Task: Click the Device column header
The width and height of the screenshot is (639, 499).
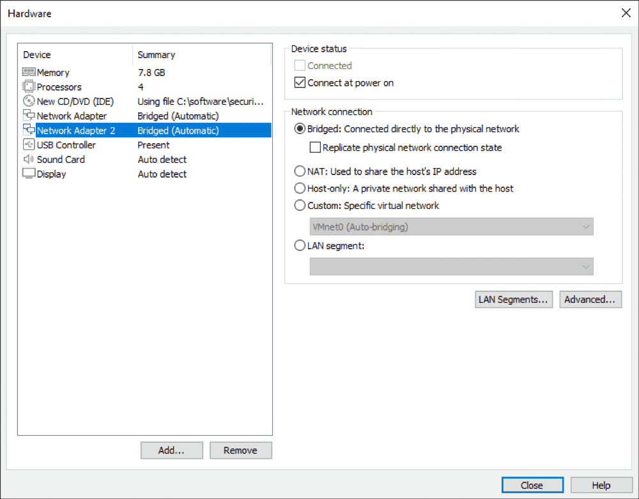Action: click(x=36, y=54)
